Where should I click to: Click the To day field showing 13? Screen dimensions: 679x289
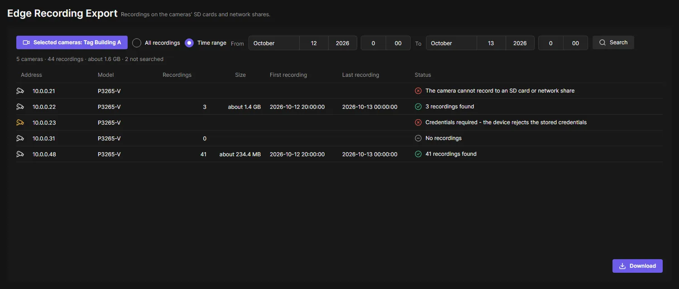click(492, 43)
